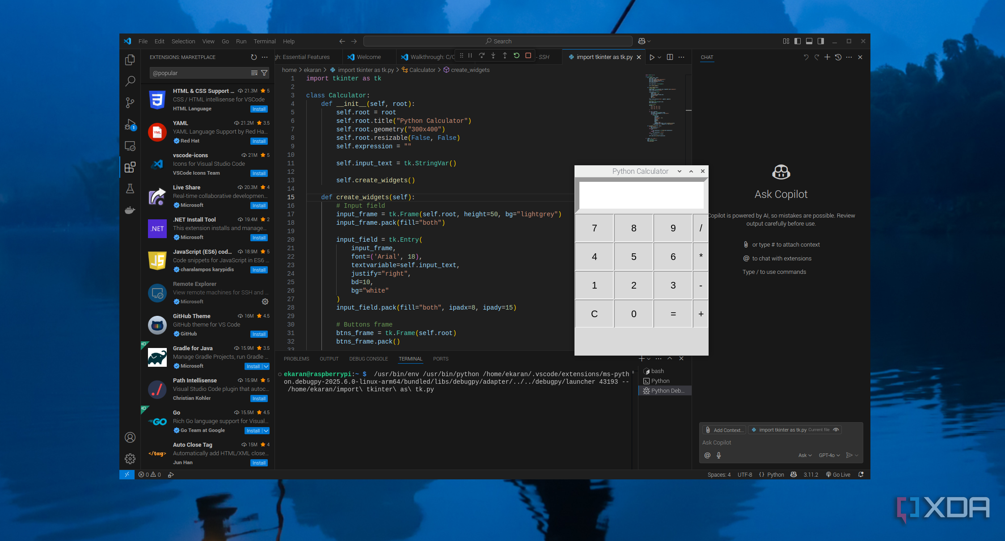Open the new terminal launch profile dropdown
The width and height of the screenshot is (1005, 541).
click(x=649, y=359)
